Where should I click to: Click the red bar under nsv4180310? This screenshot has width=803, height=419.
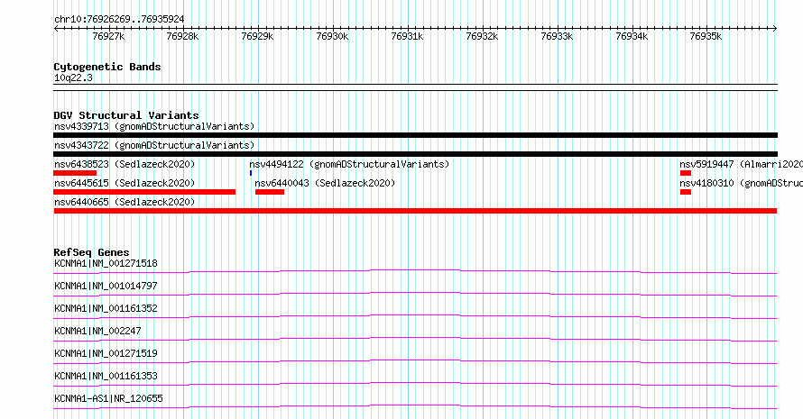(x=686, y=192)
